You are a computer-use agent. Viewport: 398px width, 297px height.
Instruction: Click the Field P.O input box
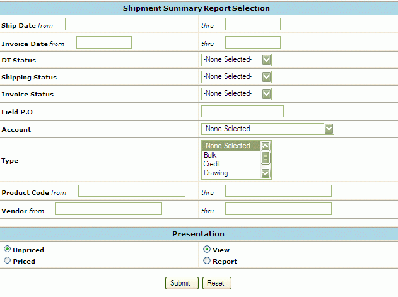pos(242,112)
